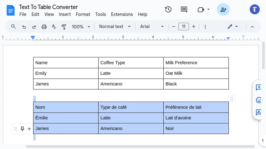This screenshot has height=149, width=266.
Task: Activate the paint format roller icon
Action: (64, 27)
